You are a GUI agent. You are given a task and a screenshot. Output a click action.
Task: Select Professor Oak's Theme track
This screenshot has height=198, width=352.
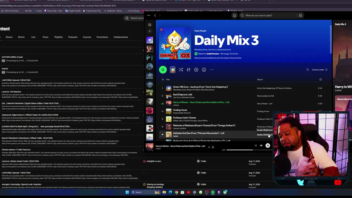click(185, 118)
